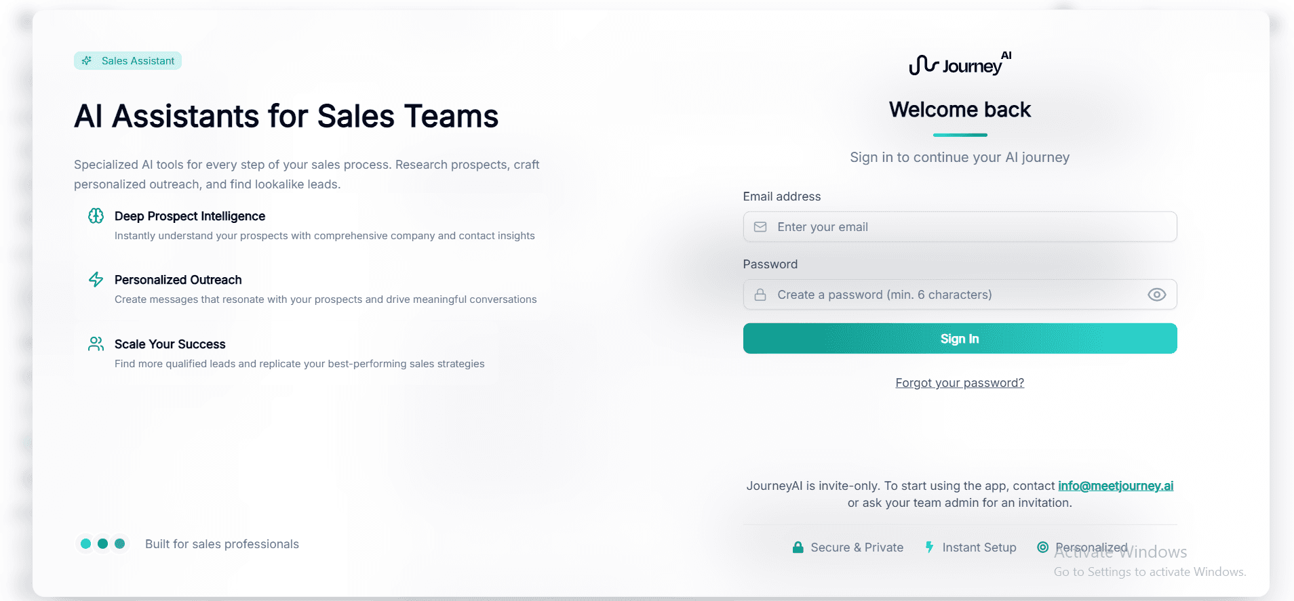
Task: Click the Find more qualified leads description
Action: (300, 364)
